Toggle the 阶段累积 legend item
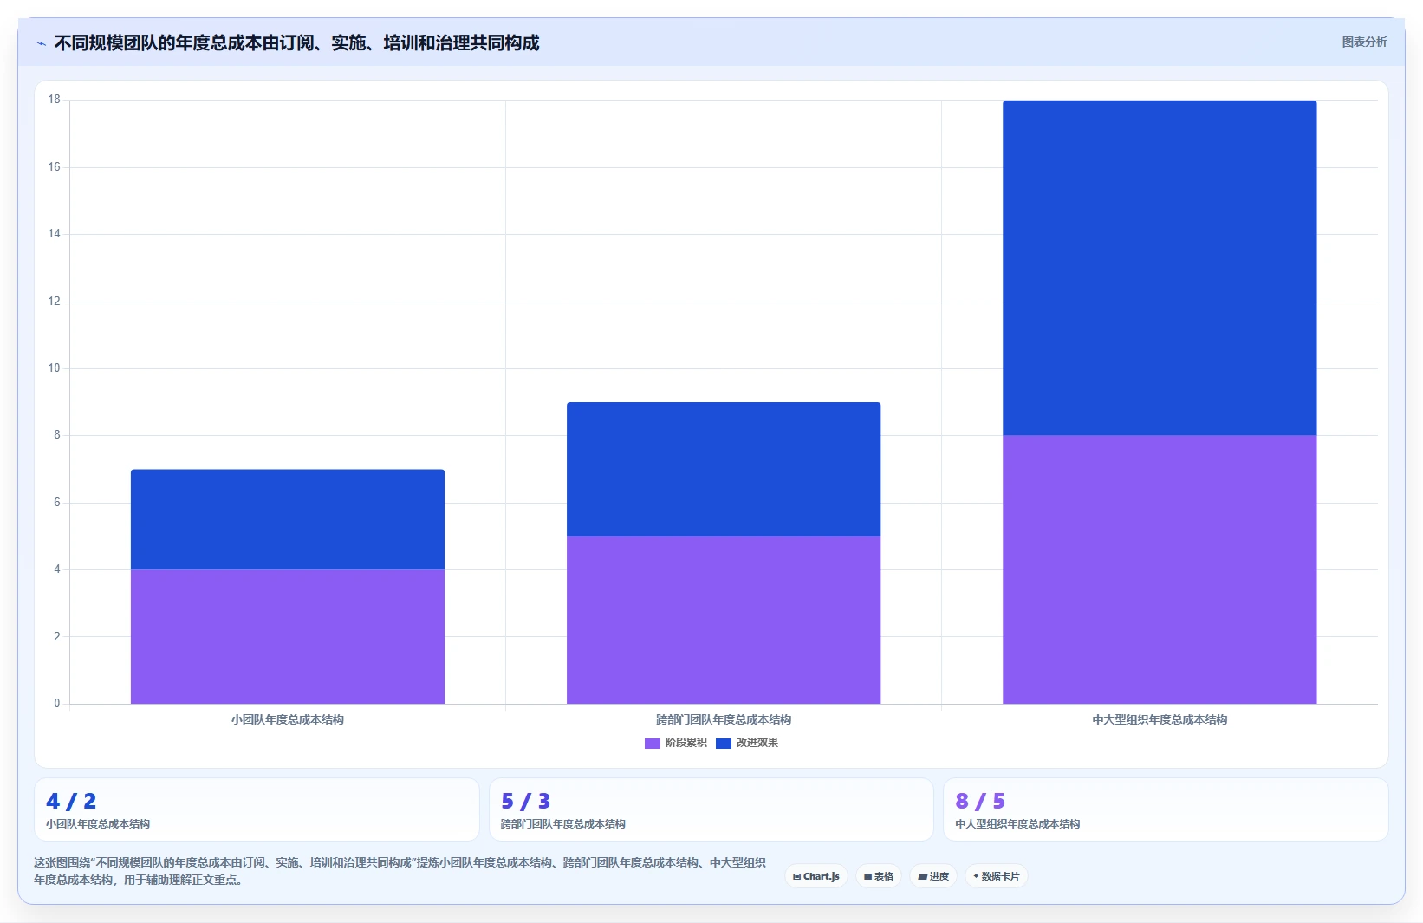The image size is (1423, 923). tap(676, 743)
